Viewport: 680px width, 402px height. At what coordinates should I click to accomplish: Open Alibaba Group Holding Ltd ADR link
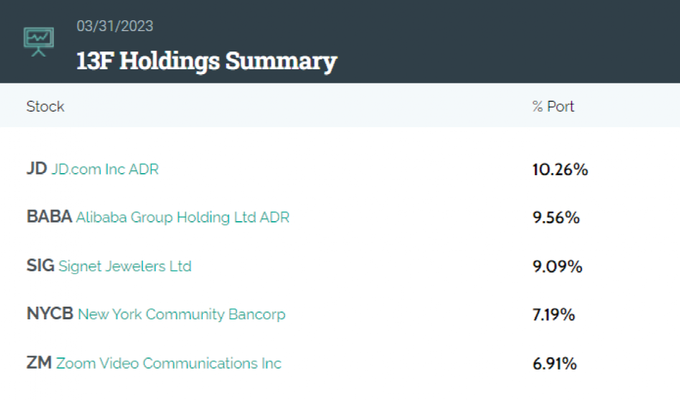click(x=182, y=218)
